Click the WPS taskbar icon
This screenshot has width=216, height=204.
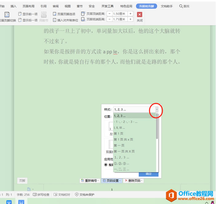[x=9, y=202]
